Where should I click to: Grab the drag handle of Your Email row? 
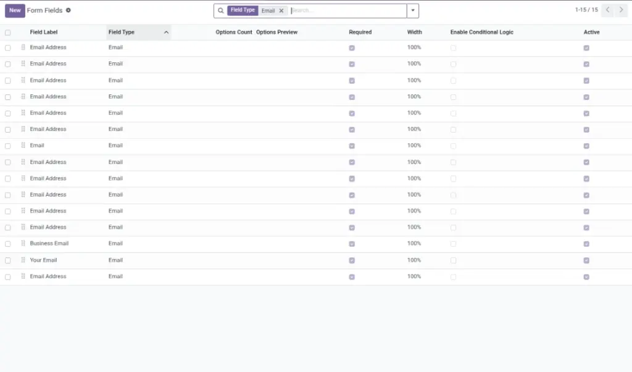click(x=23, y=260)
